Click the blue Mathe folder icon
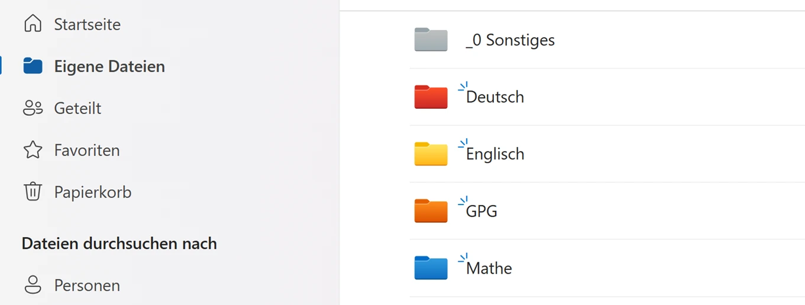805x305 pixels. click(x=431, y=268)
